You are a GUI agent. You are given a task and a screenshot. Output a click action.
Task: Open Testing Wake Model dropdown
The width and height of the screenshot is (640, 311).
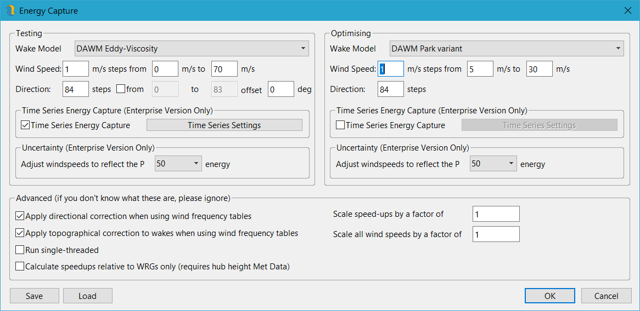click(192, 49)
